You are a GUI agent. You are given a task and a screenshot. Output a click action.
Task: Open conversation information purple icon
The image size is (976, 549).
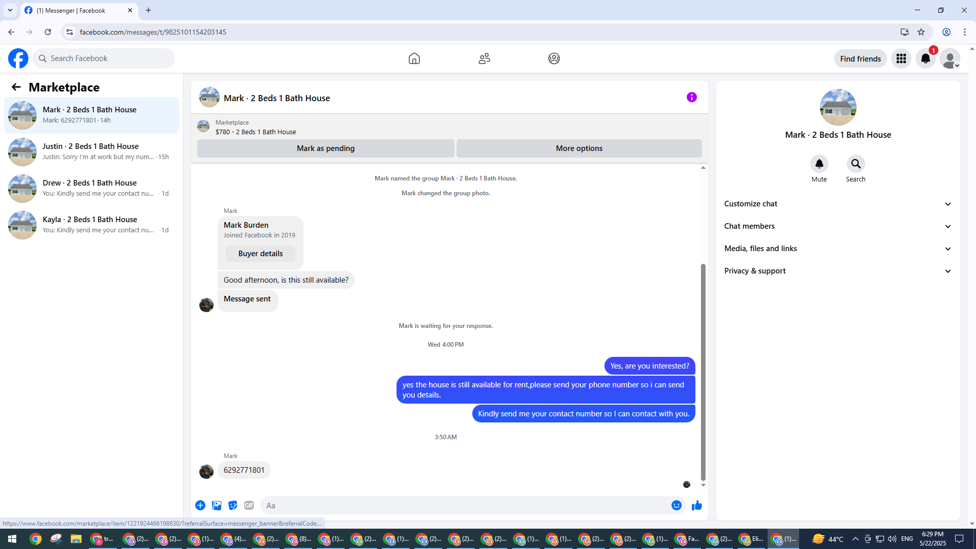point(692,97)
